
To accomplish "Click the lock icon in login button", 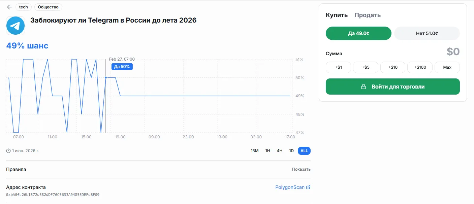I will (364, 87).
